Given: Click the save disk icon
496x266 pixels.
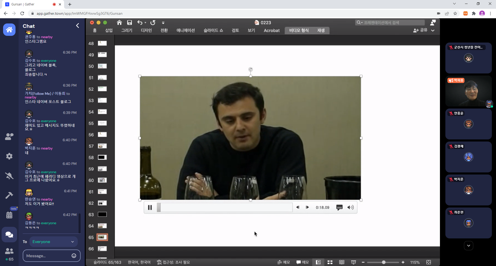Looking at the screenshot, I should (129, 23).
